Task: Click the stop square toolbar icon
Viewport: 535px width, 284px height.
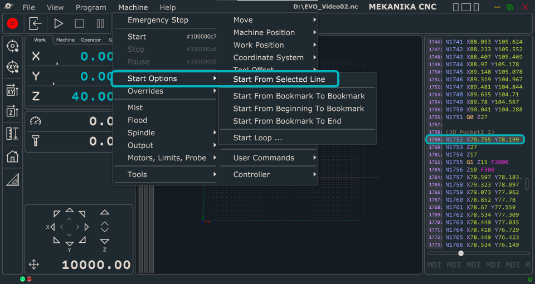Action: point(80,23)
